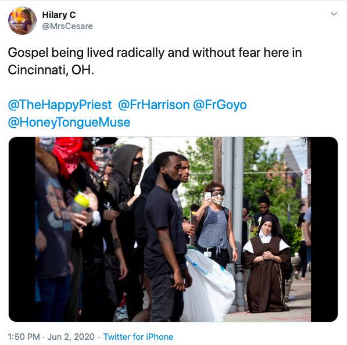Open the Twitter for iPhone source link

pyautogui.click(x=138, y=337)
